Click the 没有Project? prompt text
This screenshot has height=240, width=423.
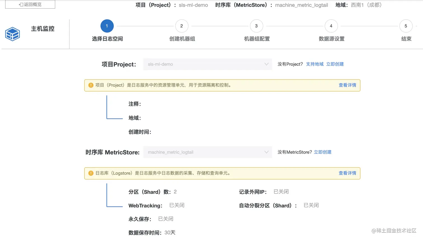click(290, 64)
